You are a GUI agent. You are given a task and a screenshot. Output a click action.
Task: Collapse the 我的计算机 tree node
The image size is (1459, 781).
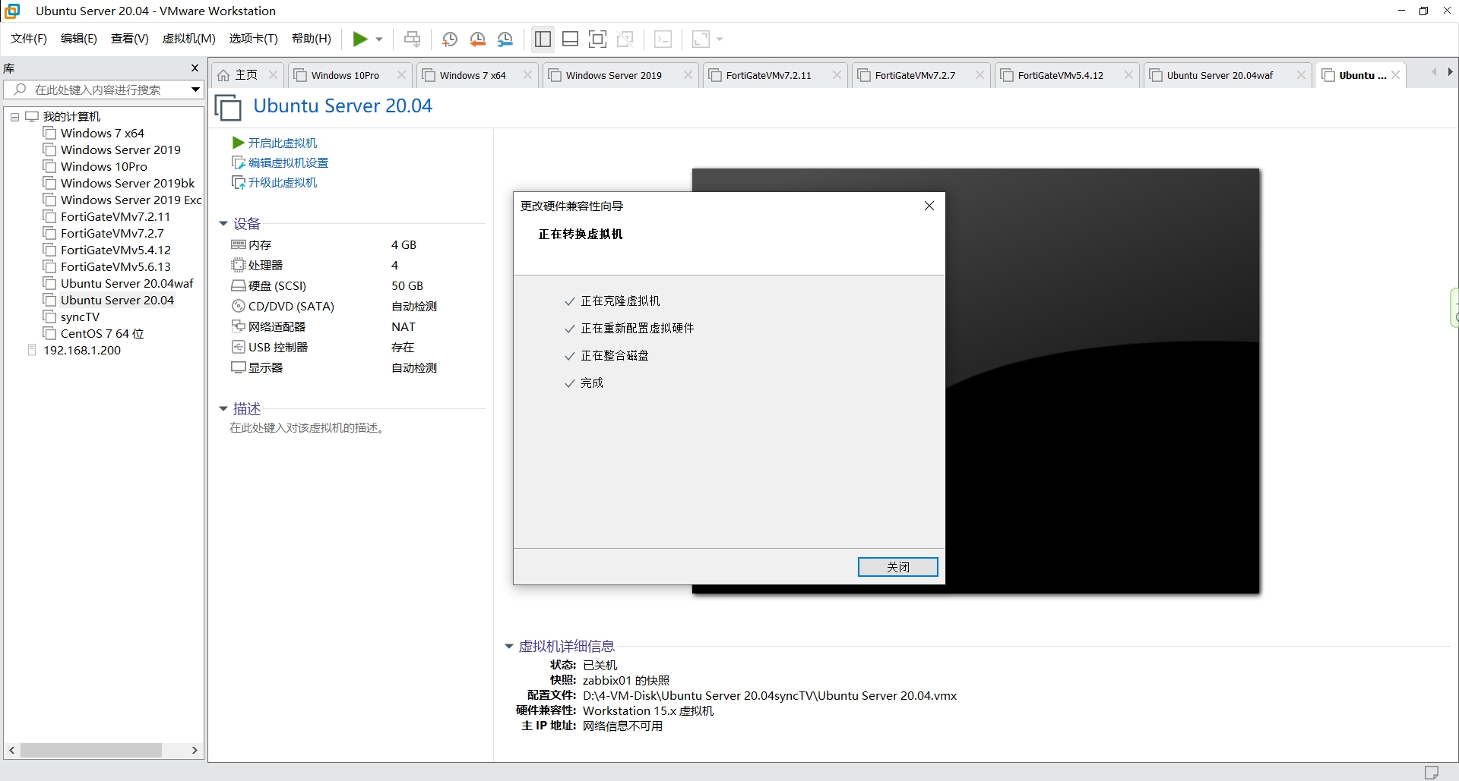pyautogui.click(x=14, y=117)
